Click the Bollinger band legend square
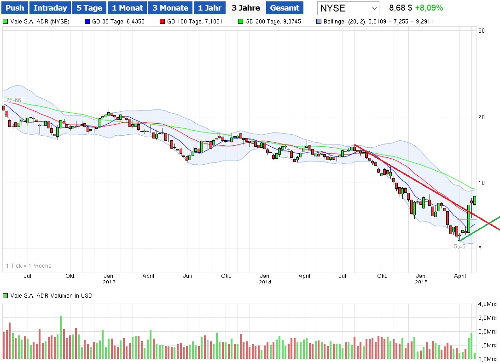 coord(320,22)
